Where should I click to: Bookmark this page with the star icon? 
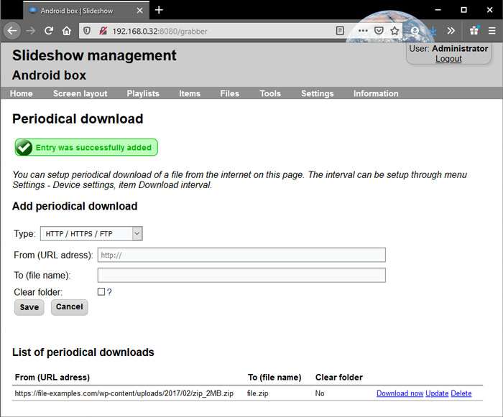394,31
